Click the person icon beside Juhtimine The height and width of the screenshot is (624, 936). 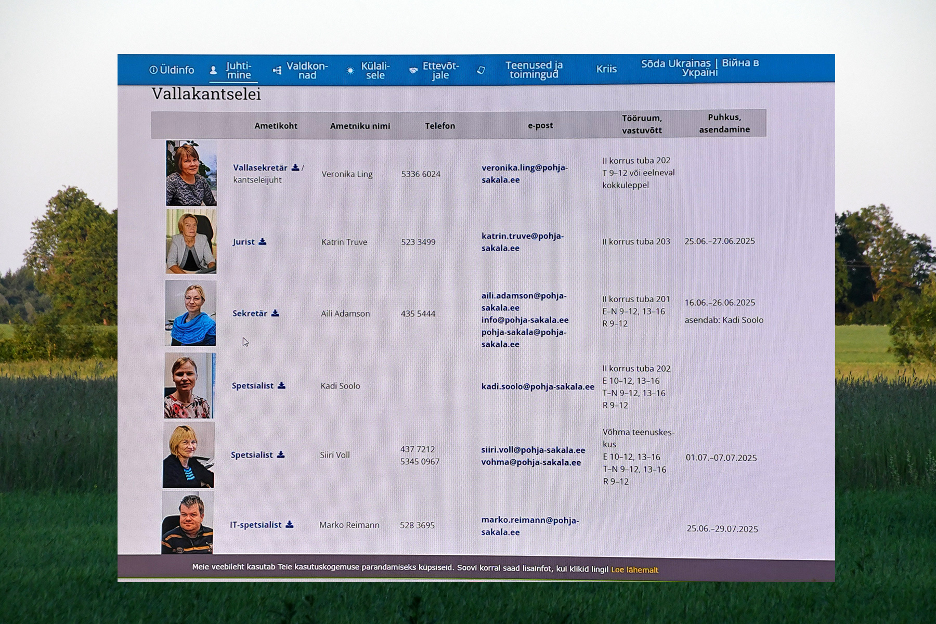213,70
